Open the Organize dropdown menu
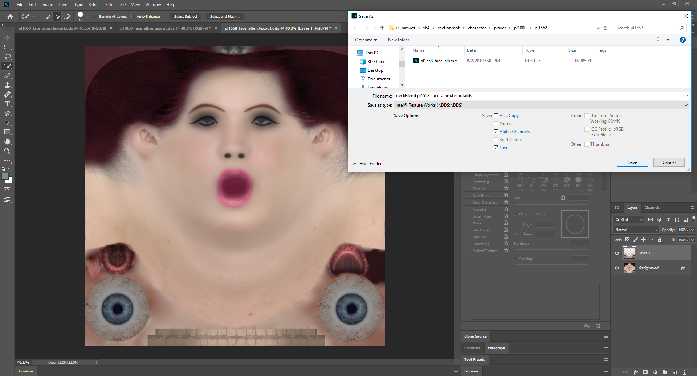Screen dimensions: 697x376 point(366,40)
